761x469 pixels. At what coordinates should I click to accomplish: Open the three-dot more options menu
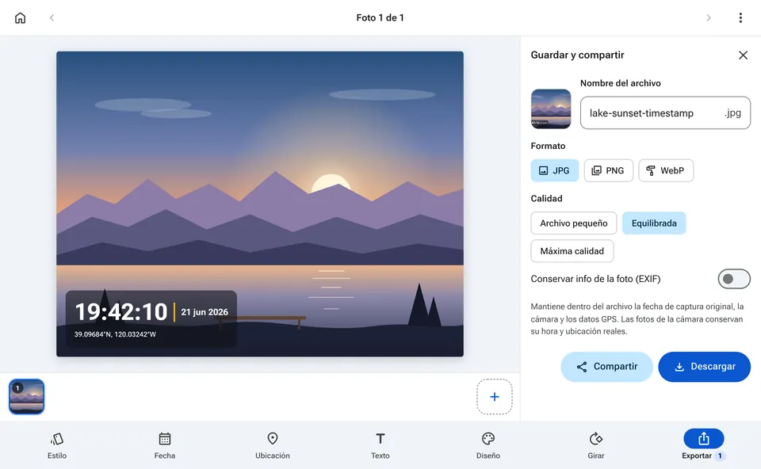(740, 18)
